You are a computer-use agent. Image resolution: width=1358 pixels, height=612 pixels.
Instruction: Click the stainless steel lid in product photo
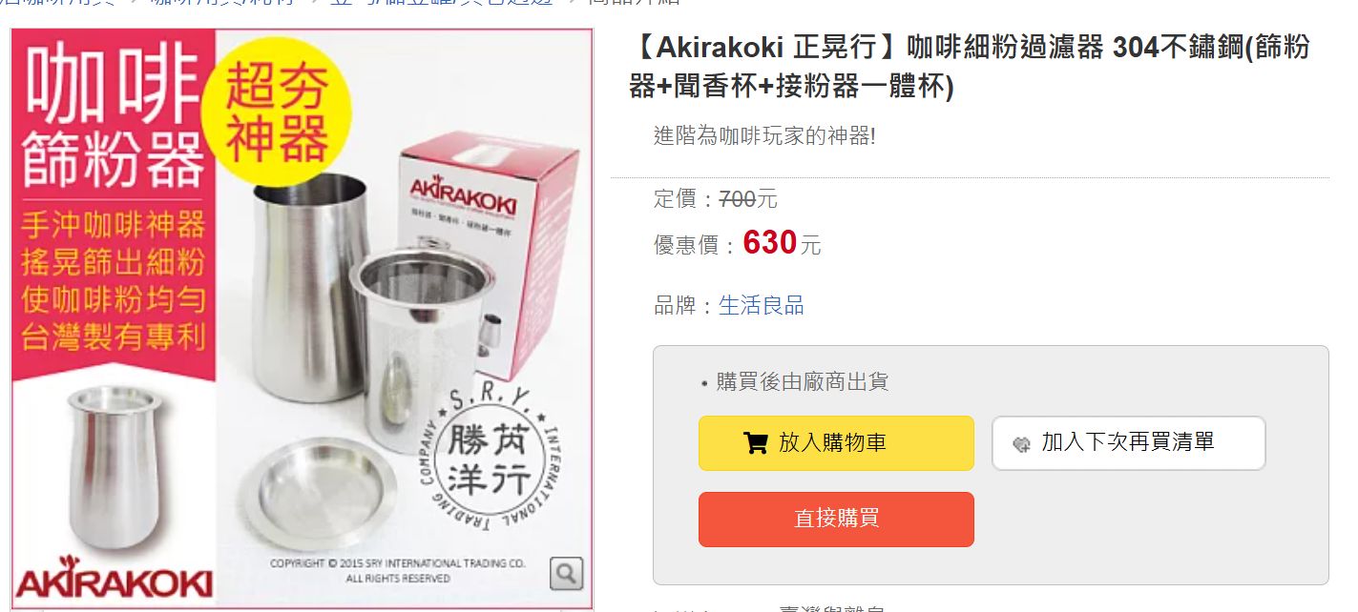pos(320,493)
